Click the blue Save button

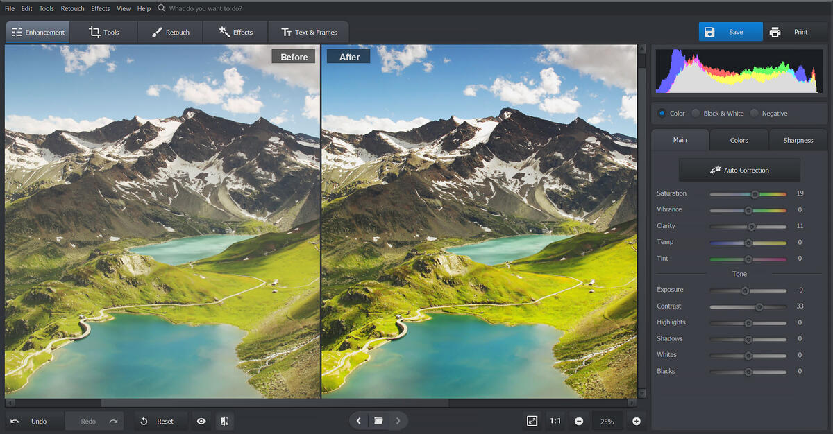coord(730,32)
